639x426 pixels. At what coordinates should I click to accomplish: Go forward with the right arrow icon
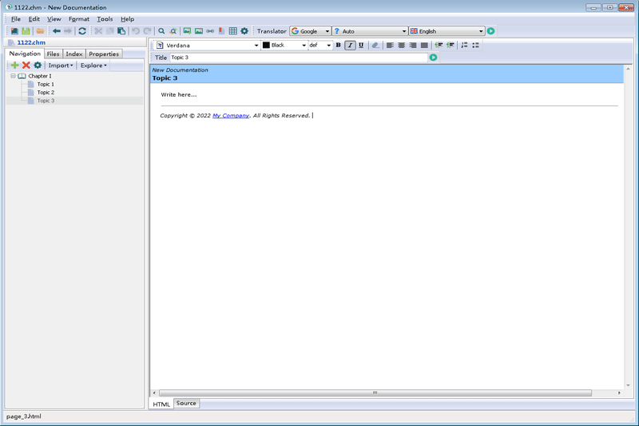point(68,31)
